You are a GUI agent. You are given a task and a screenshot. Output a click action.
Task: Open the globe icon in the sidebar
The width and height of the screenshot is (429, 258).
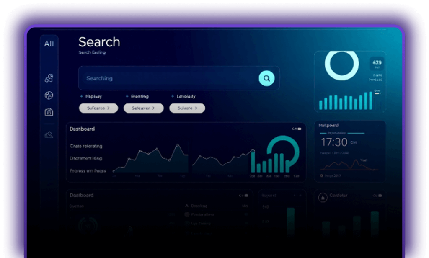tap(49, 95)
